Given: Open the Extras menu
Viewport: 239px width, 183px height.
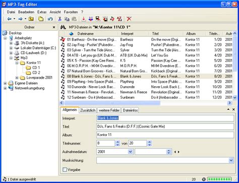Looking at the screenshot, I should (42, 12).
